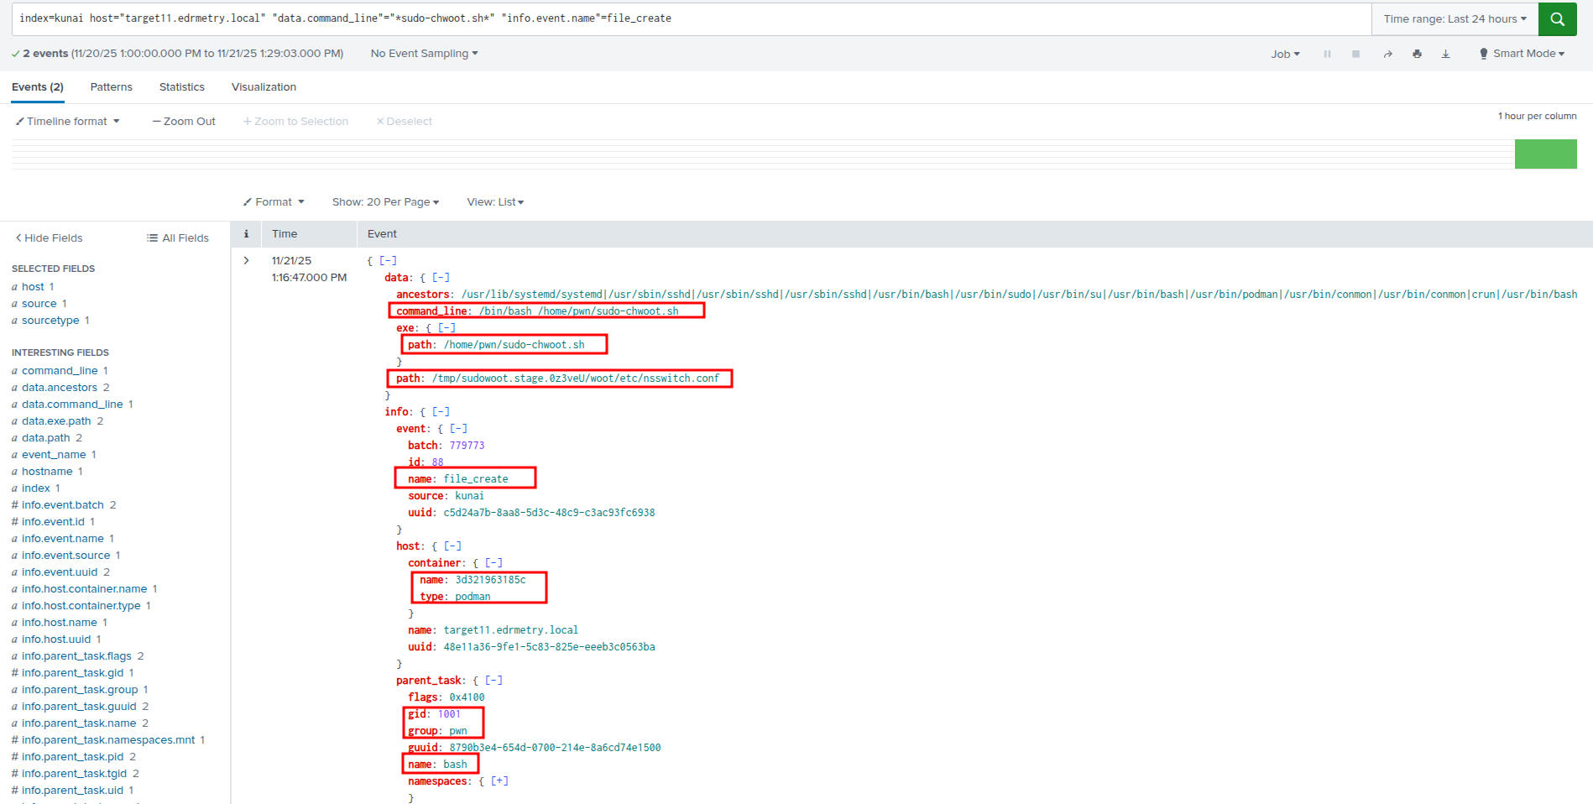
Task: Click into the search query input
Action: (x=688, y=18)
